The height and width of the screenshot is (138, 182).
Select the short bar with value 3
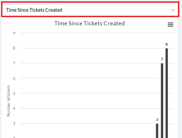click(157, 131)
